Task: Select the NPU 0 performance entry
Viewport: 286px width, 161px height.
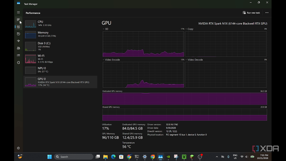Action: pos(60,70)
